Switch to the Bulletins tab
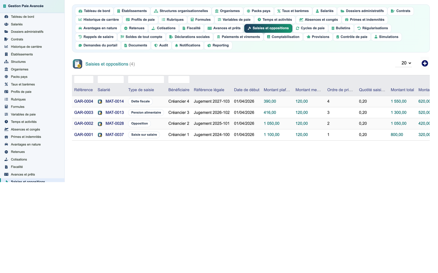438x273 pixels. [x=340, y=28]
